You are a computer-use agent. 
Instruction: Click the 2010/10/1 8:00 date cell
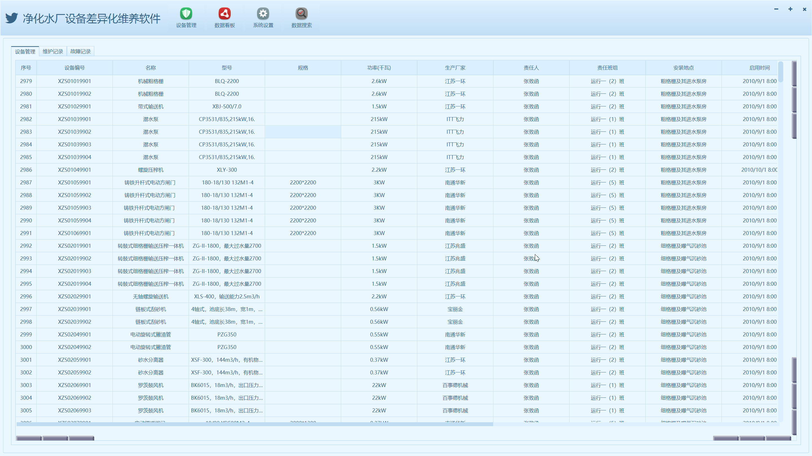pyautogui.click(x=759, y=170)
